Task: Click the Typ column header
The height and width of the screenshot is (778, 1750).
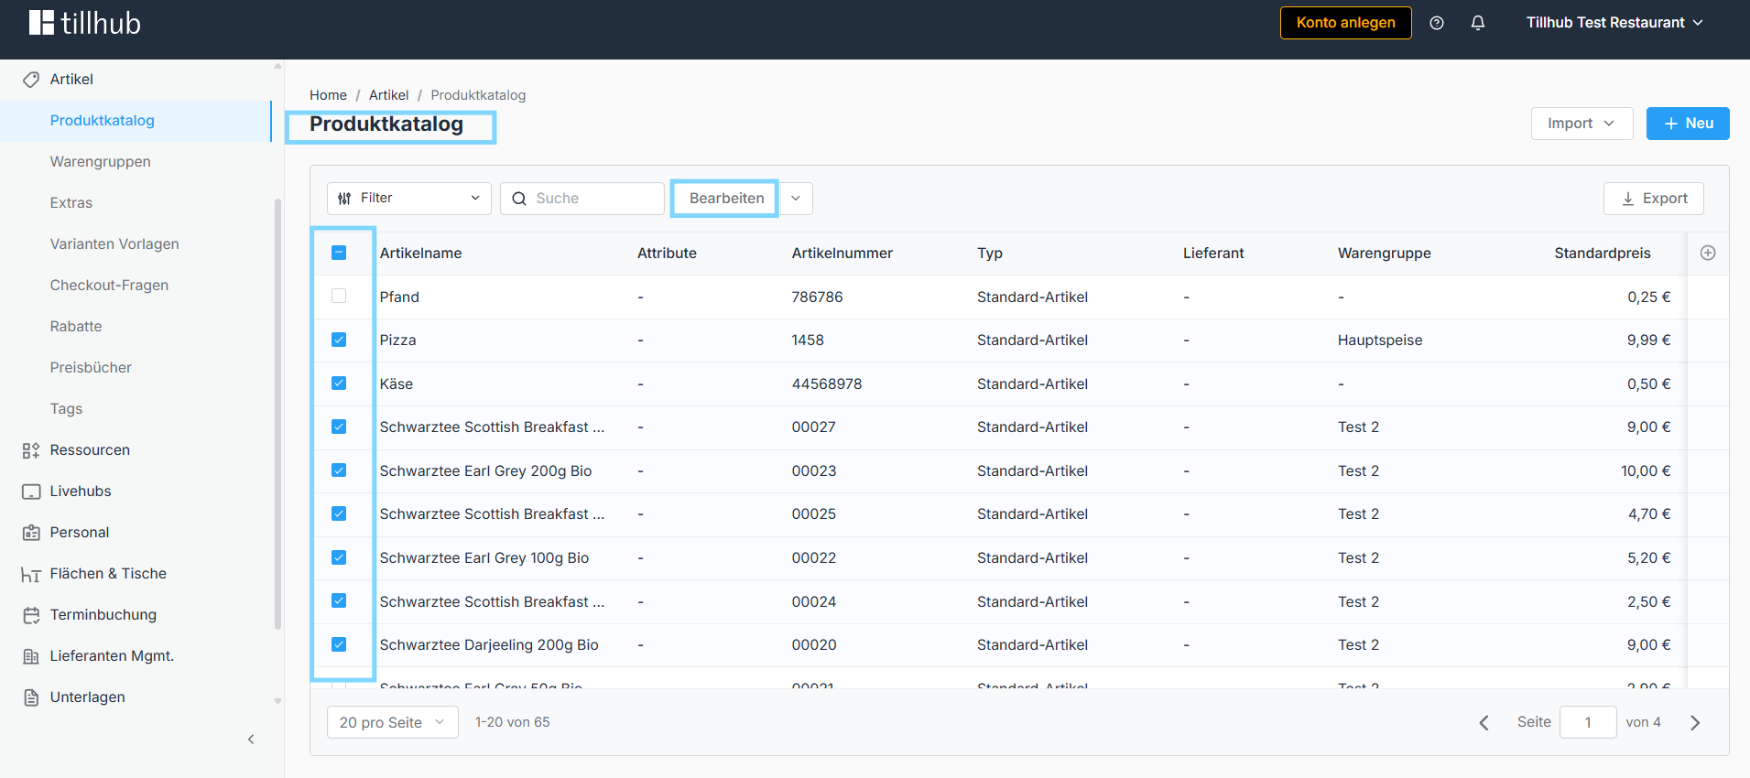Action: coord(990,254)
